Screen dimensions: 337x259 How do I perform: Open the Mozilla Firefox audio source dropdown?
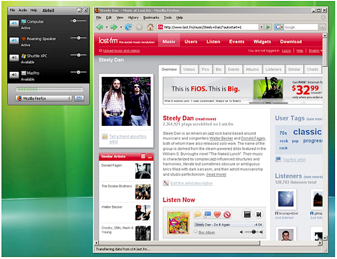[x=43, y=98]
